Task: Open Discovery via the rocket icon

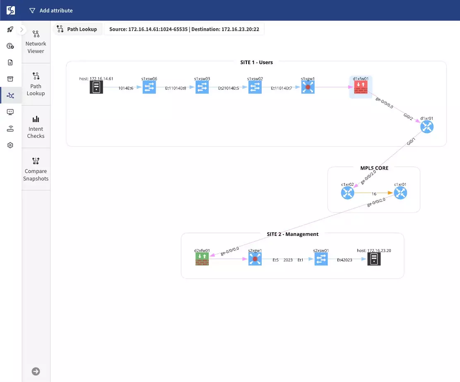Action: point(10,29)
